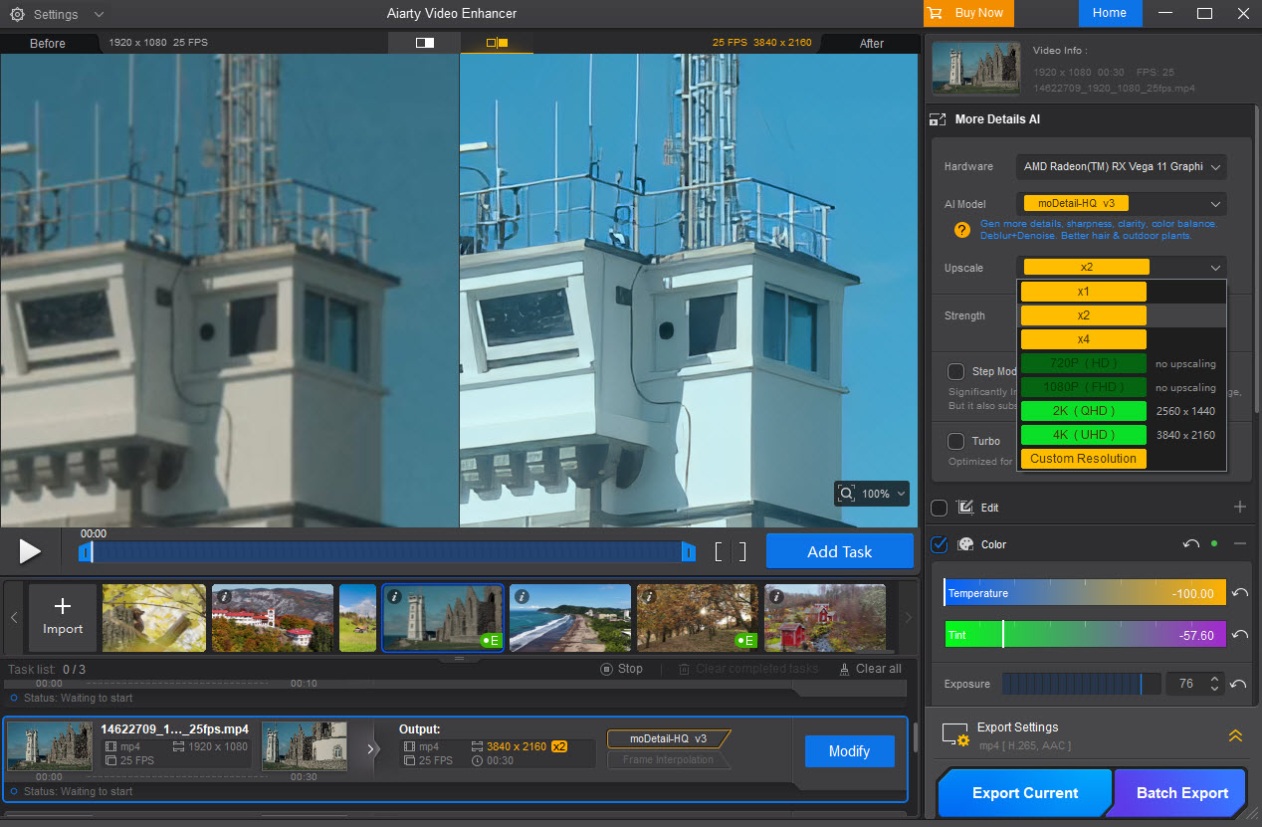The width and height of the screenshot is (1262, 827).
Task: Click the Import plus tile
Action: click(x=63, y=617)
